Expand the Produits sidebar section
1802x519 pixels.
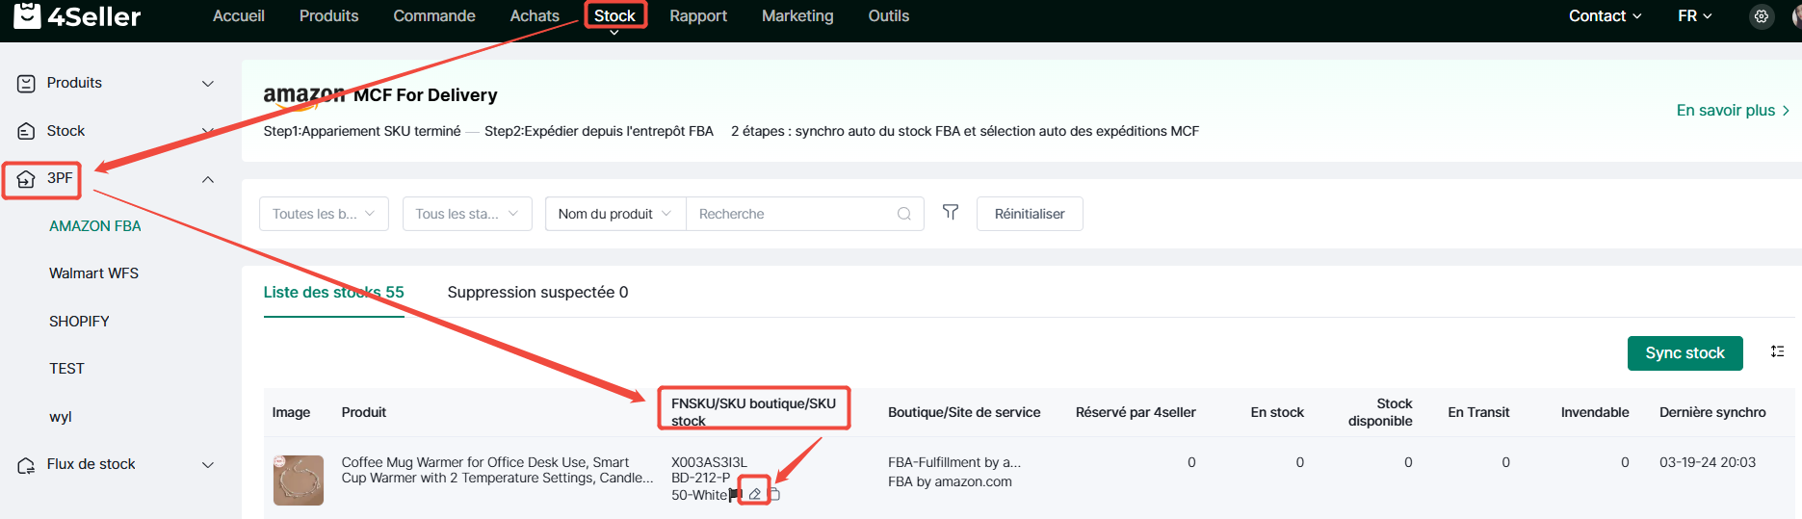pos(207,84)
